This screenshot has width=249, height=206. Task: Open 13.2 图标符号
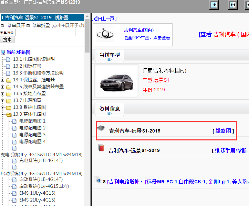click(27, 66)
